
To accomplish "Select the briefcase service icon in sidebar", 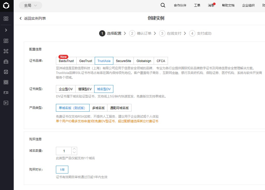I will click(x=6, y=62).
